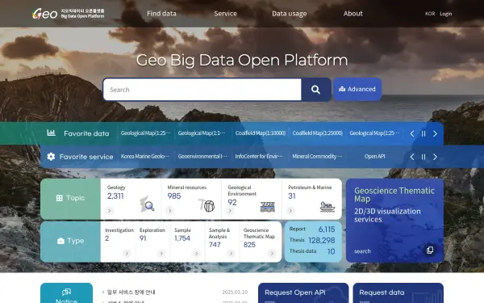Pause the Favorite service carousel
The image size is (484, 303).
click(423, 157)
